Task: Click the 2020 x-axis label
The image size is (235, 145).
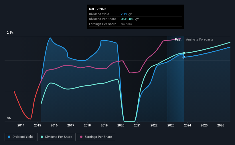Action: [x=121, y=125]
